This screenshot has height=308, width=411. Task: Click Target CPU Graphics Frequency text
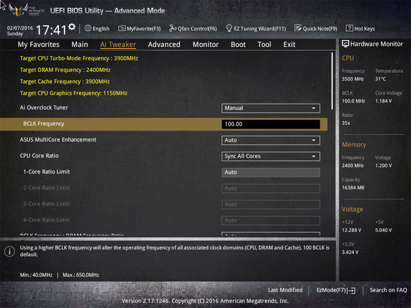(x=74, y=93)
